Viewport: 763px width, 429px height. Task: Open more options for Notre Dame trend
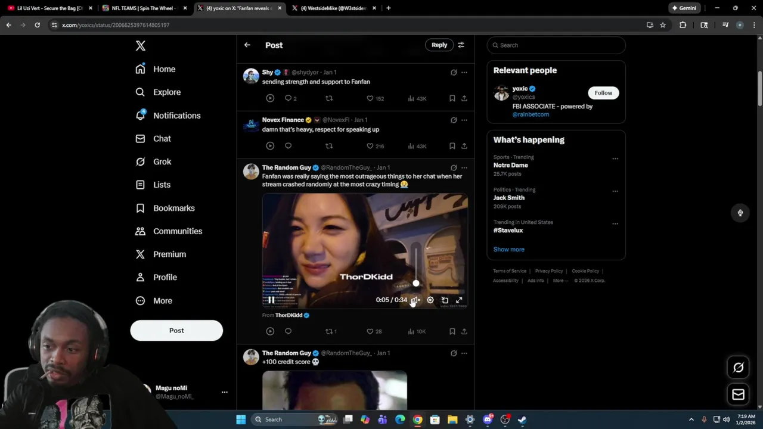(x=615, y=158)
